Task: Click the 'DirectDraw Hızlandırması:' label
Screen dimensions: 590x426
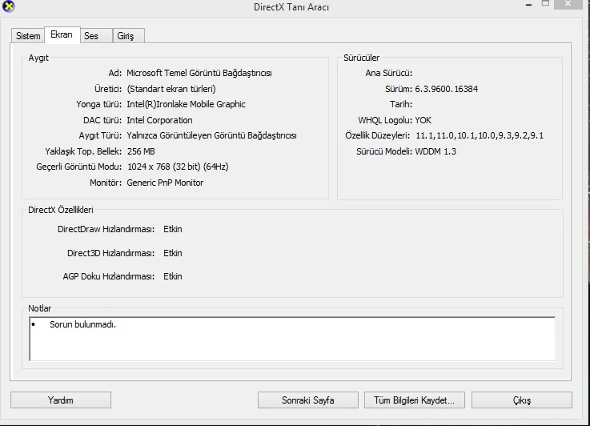Action: 106,229
